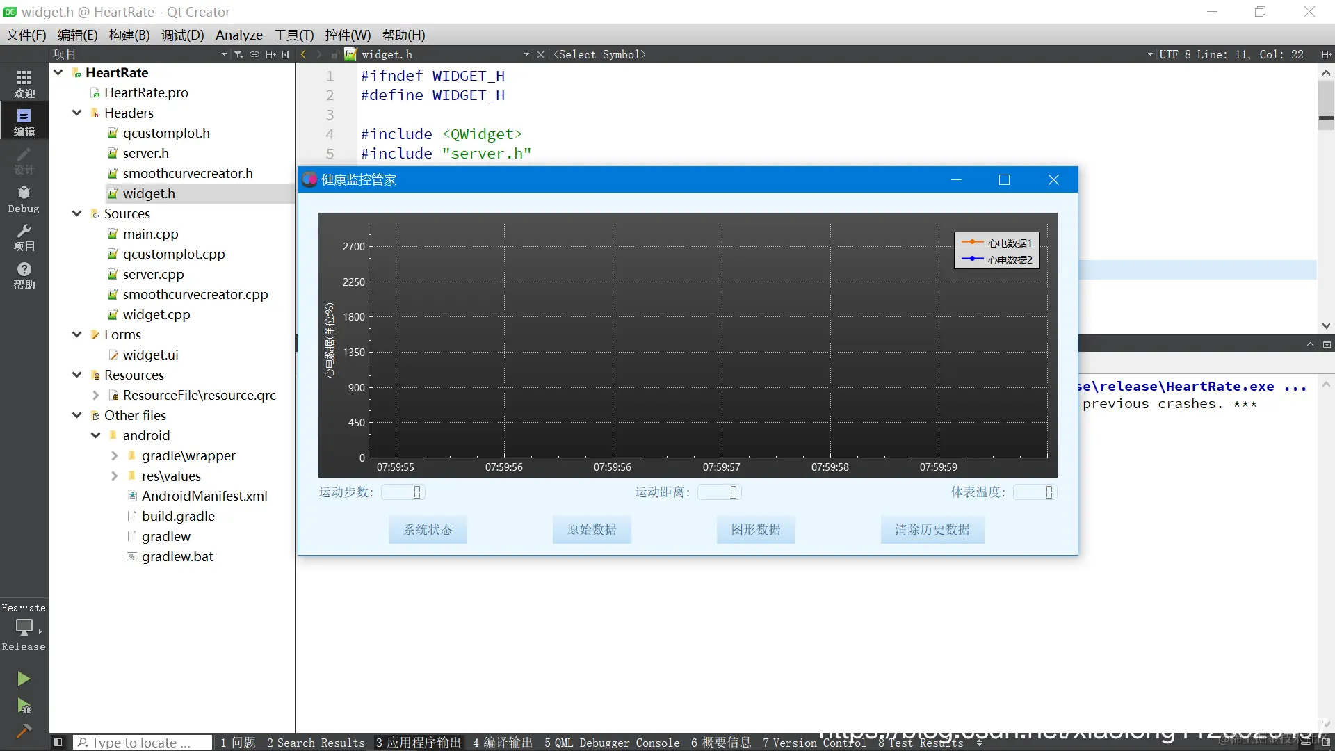Click the Build hammer icon
Image resolution: width=1335 pixels, height=751 pixels.
point(24,730)
